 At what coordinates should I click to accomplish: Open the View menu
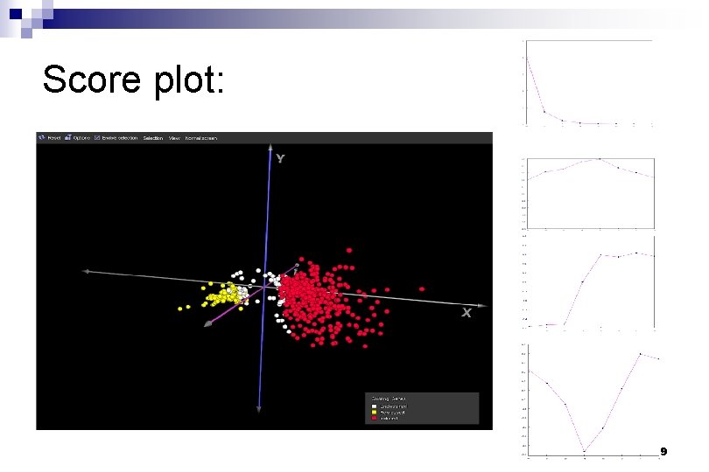174,138
